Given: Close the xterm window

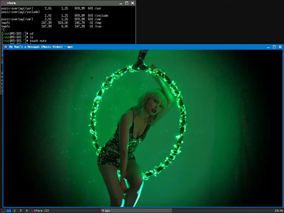Looking at the screenshot, I should pos(132,3).
